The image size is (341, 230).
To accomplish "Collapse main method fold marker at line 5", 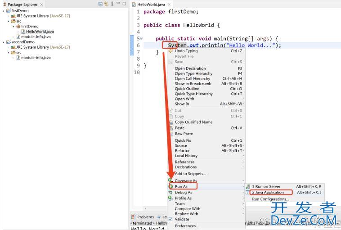I will point(141,39).
